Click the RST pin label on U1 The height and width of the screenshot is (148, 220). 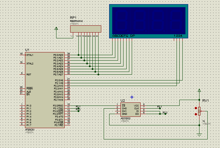pos(29,74)
